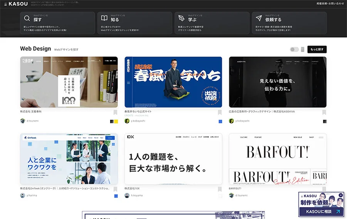The image size is (347, 219).
Task: Open the 文藝春秋 website thumbnail
Action: (69, 82)
